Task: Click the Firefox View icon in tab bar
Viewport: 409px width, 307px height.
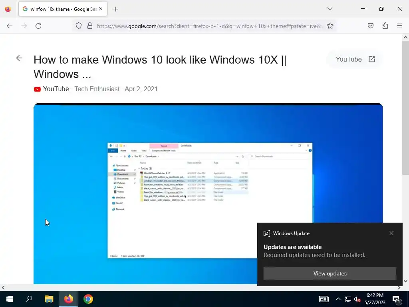Action: tap(8, 9)
